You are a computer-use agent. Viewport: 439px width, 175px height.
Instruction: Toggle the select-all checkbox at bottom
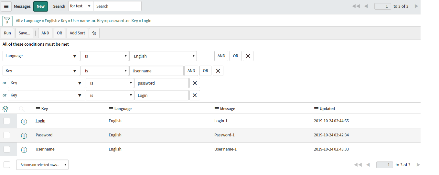[7, 165]
